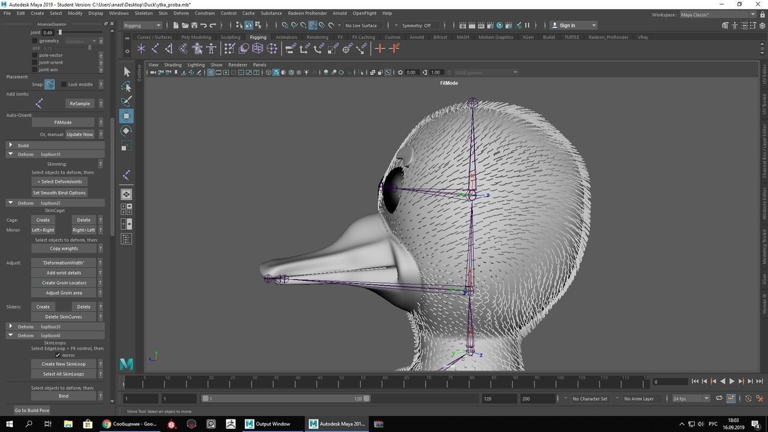Select the Quick Rig humanoid shelf icon
This screenshot has height=432, width=768.
197,49
